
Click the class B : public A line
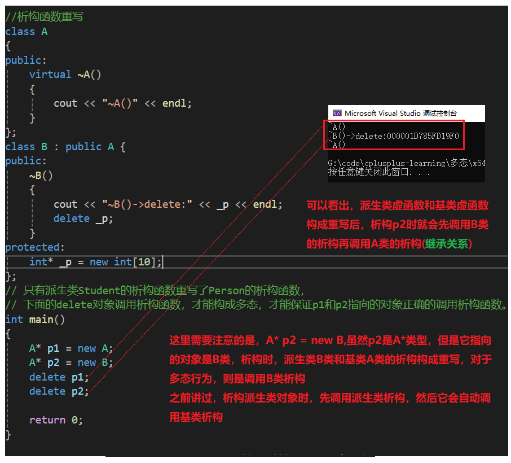click(65, 147)
